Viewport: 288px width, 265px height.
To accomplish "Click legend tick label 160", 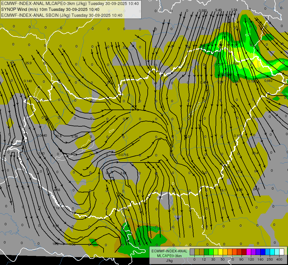I will tap(260, 259).
